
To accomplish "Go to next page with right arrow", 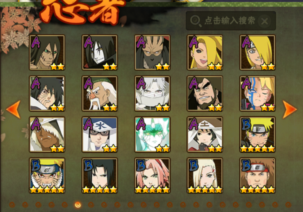I will [x=290, y=109].
